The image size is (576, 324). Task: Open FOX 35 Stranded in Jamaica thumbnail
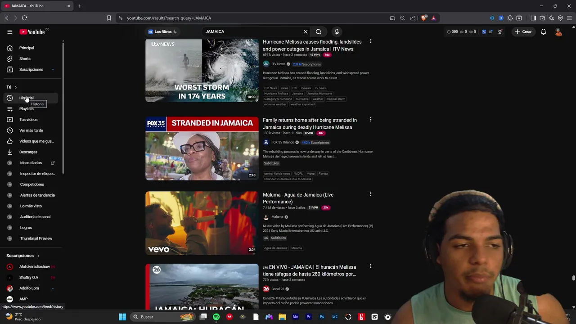coord(202,148)
